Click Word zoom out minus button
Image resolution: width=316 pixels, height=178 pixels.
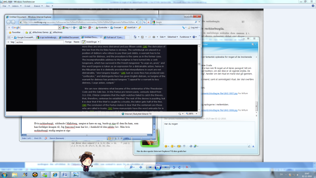coord(132,138)
